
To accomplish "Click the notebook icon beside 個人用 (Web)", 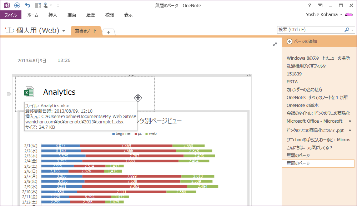I will pos(9,30).
